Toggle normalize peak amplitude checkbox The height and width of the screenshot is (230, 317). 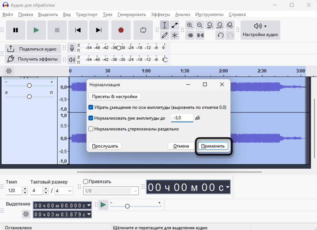[91, 118]
